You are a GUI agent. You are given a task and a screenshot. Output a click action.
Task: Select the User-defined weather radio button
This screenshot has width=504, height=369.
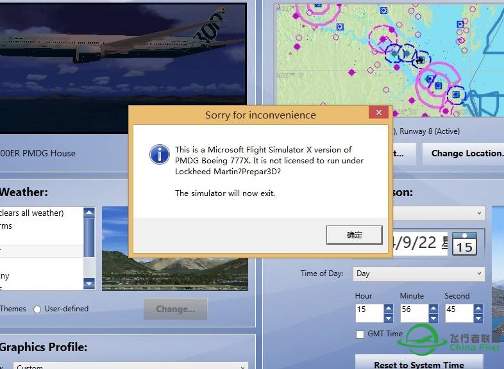[37, 309]
